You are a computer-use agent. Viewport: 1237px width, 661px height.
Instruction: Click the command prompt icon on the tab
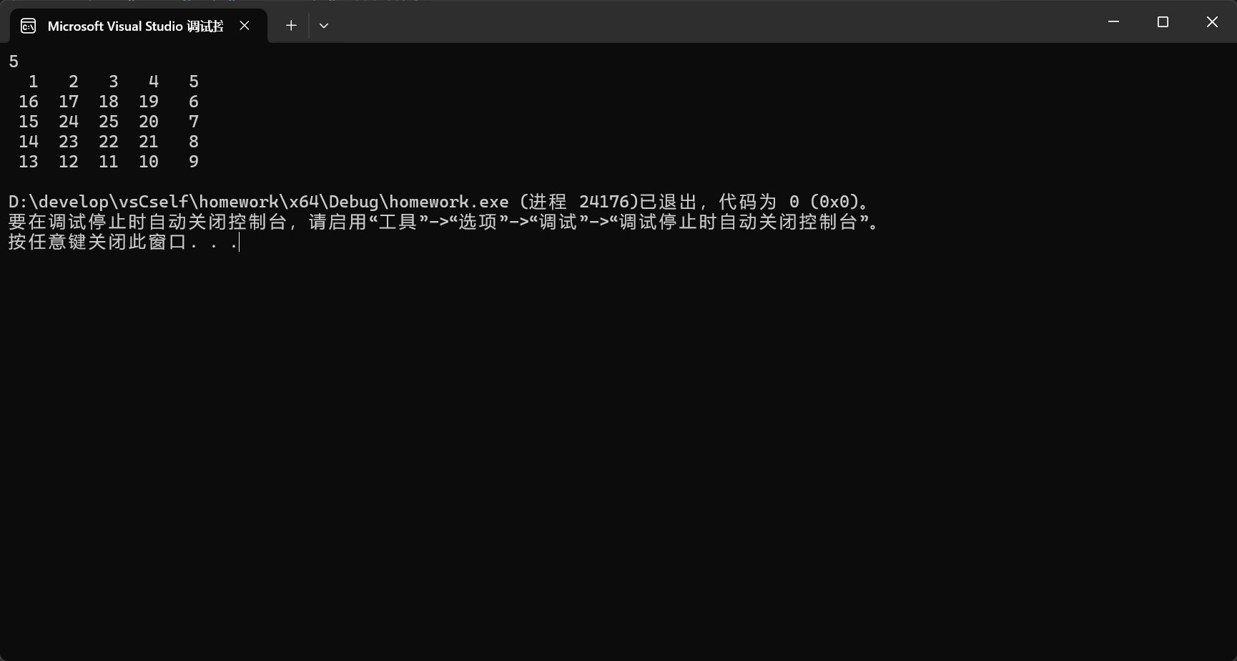tap(28, 25)
